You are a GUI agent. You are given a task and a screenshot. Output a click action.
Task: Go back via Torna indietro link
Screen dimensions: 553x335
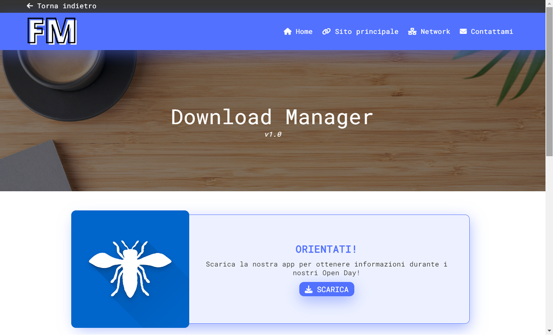62,6
